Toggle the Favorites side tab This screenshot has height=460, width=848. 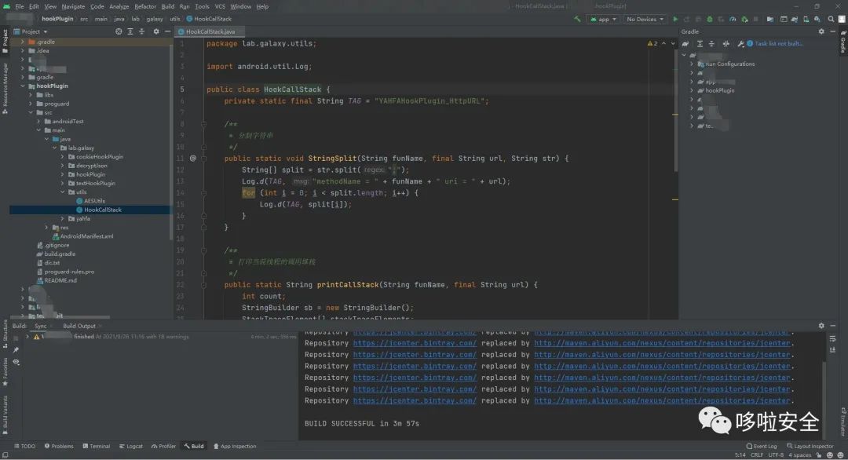[5, 371]
